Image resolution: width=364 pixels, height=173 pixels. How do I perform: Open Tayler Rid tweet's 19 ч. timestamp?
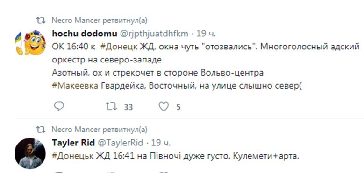tap(161, 143)
